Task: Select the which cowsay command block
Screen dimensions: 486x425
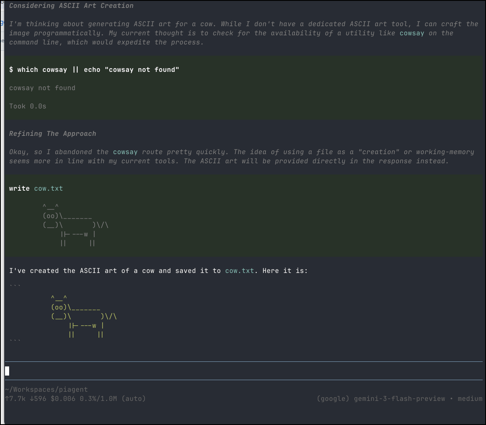Action: click(94, 69)
